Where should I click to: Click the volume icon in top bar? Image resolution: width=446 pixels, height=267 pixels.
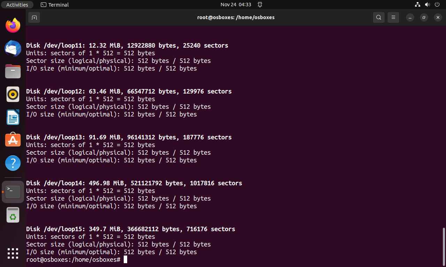428,5
